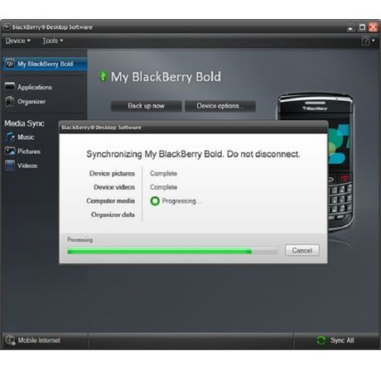Click the Device options button

pos(220,106)
